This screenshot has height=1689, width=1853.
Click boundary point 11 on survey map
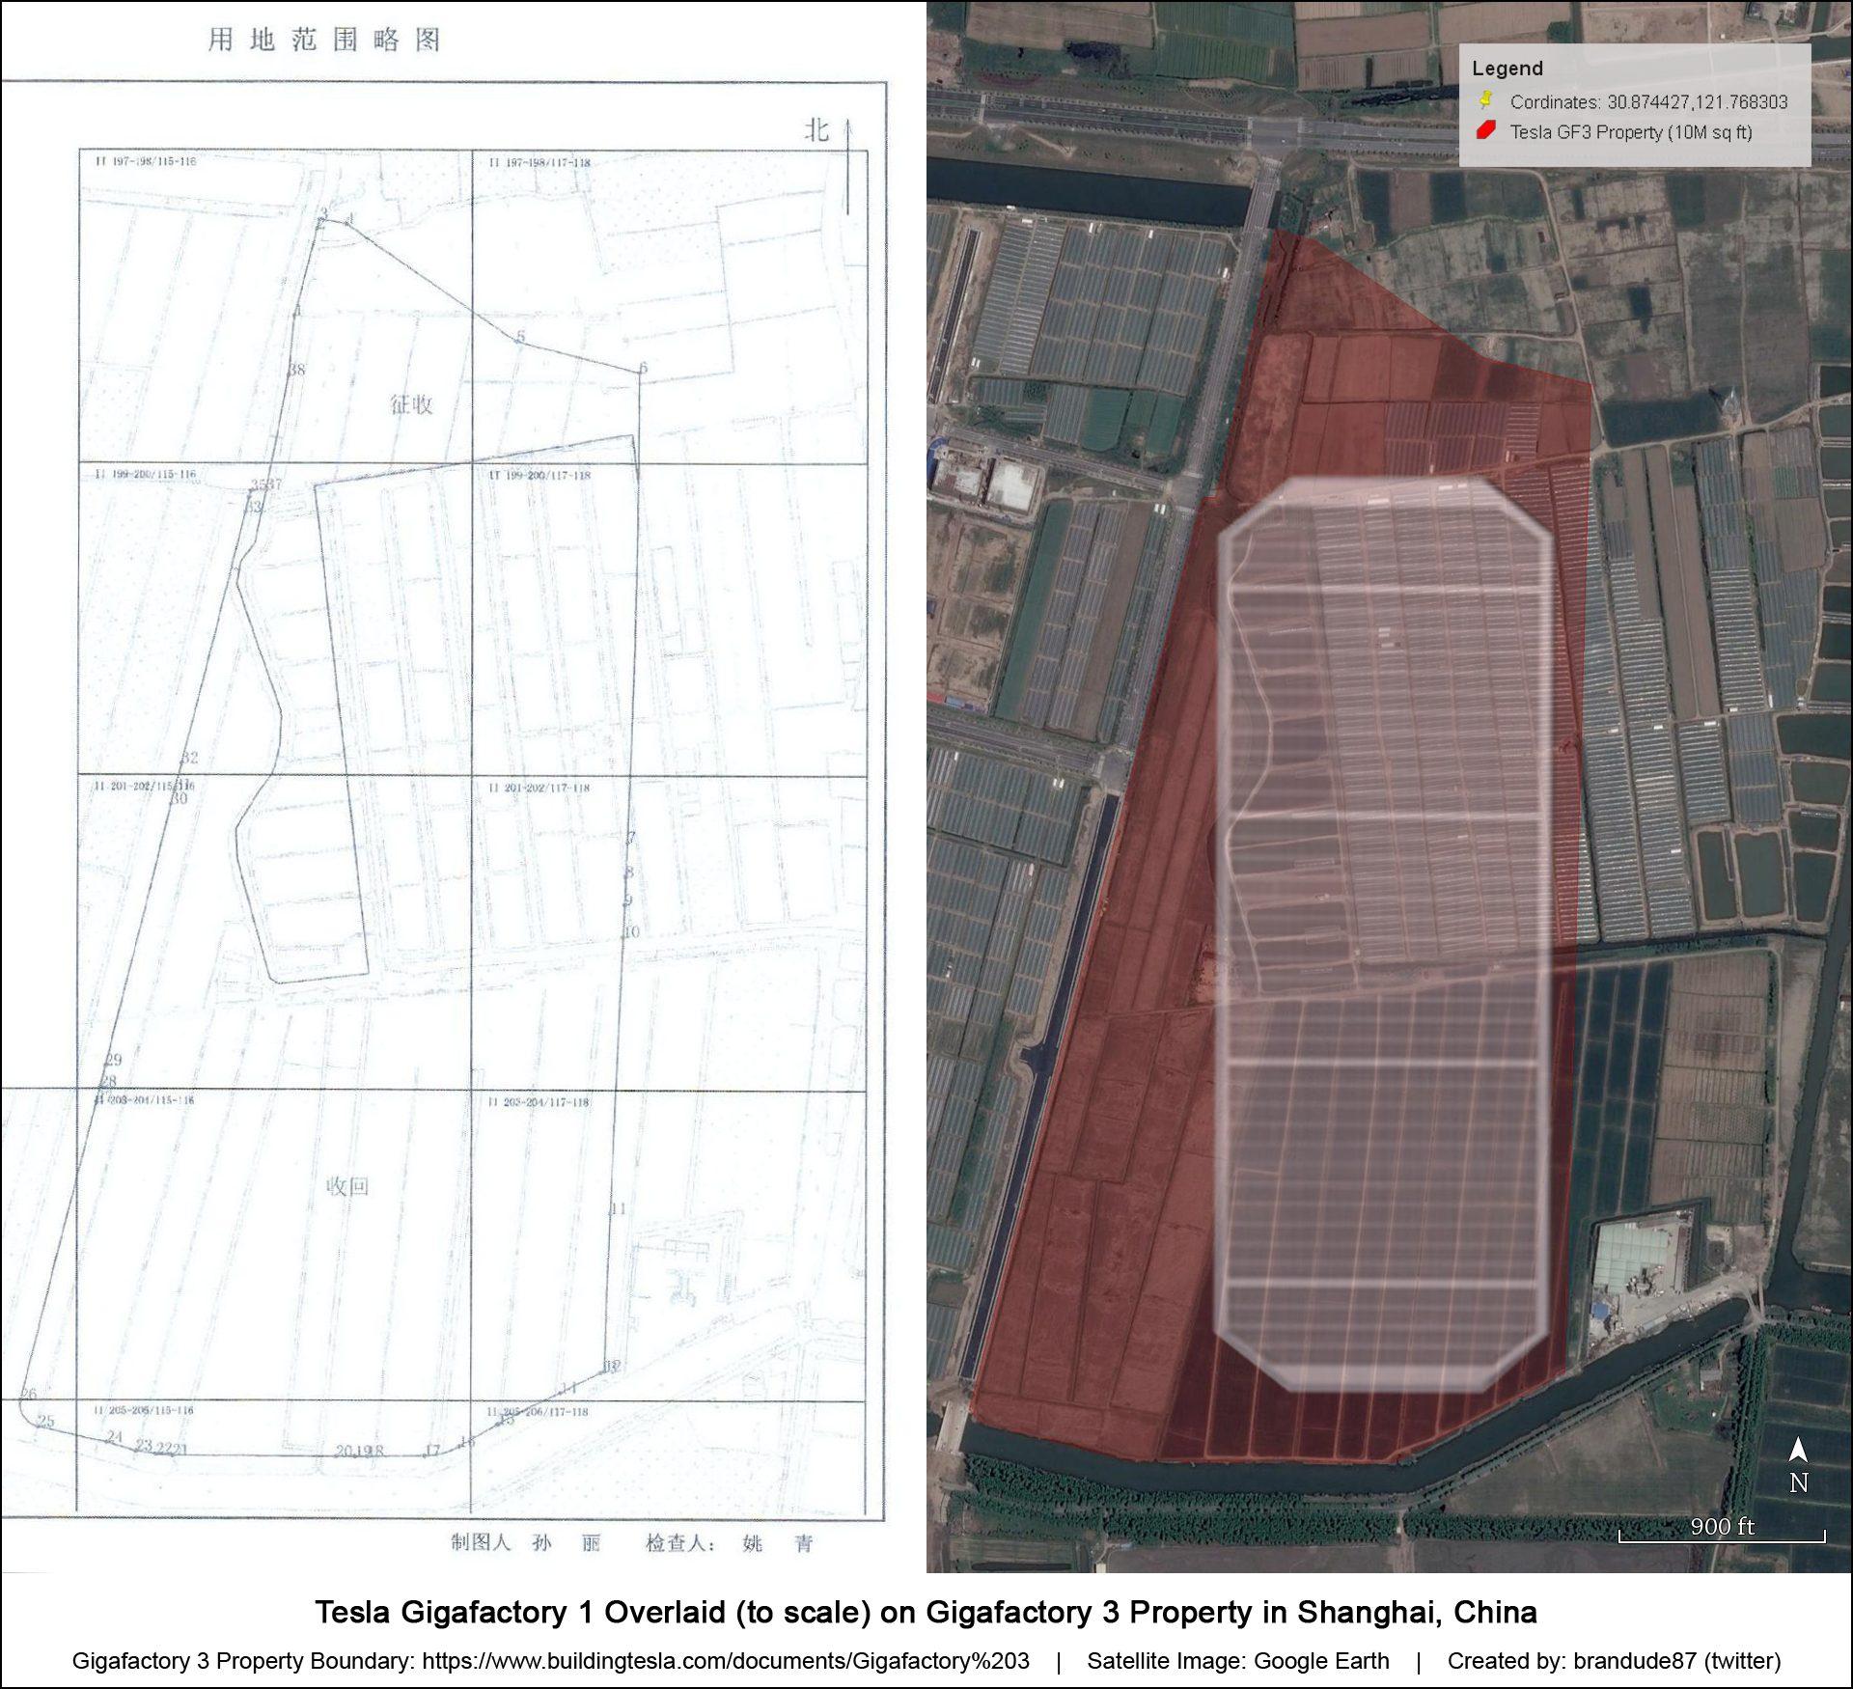coord(619,1208)
